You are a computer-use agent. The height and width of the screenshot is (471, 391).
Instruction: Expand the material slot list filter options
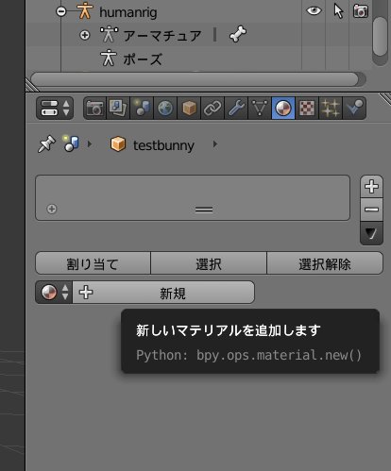pos(52,209)
